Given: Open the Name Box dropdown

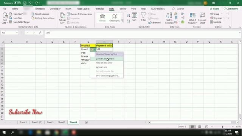Looking at the screenshot, I should pyautogui.click(x=17, y=32).
